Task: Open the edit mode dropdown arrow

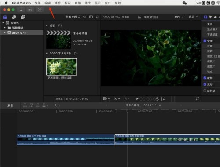Action: click(x=48, y=105)
